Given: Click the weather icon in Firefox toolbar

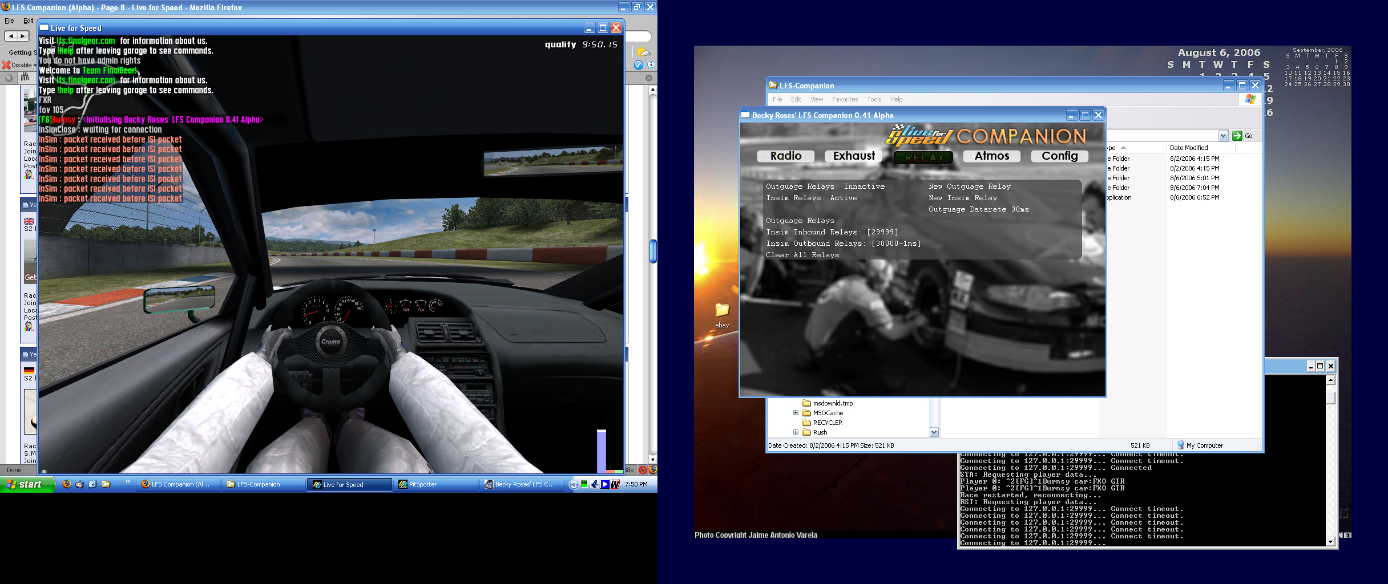Looking at the screenshot, I should 643,52.
